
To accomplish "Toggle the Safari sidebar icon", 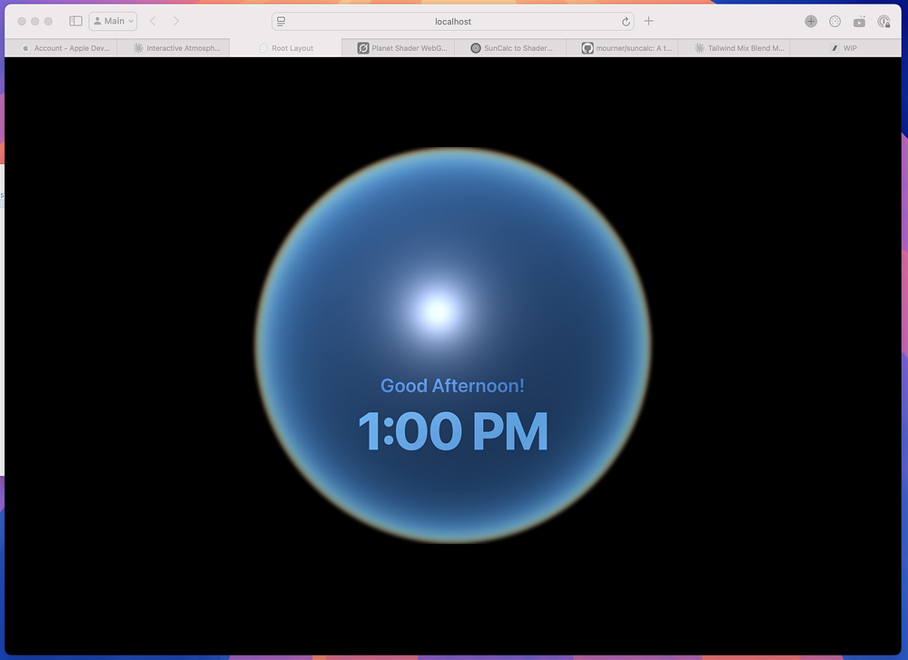I will pyautogui.click(x=76, y=21).
